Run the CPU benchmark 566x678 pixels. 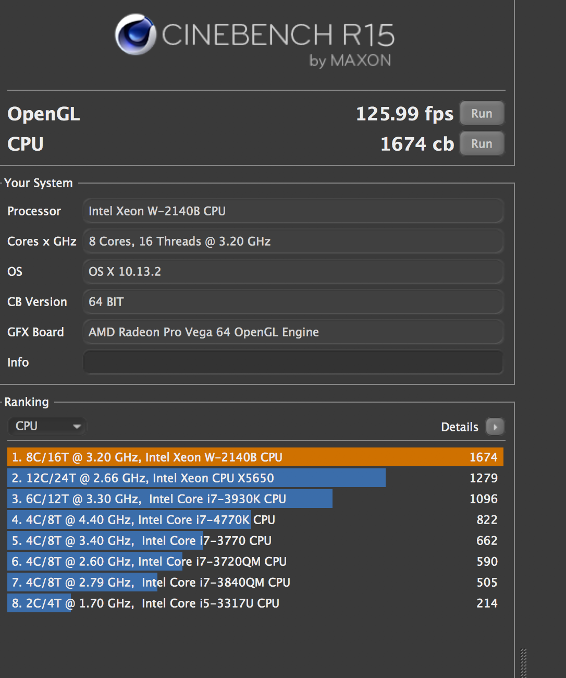tap(482, 144)
